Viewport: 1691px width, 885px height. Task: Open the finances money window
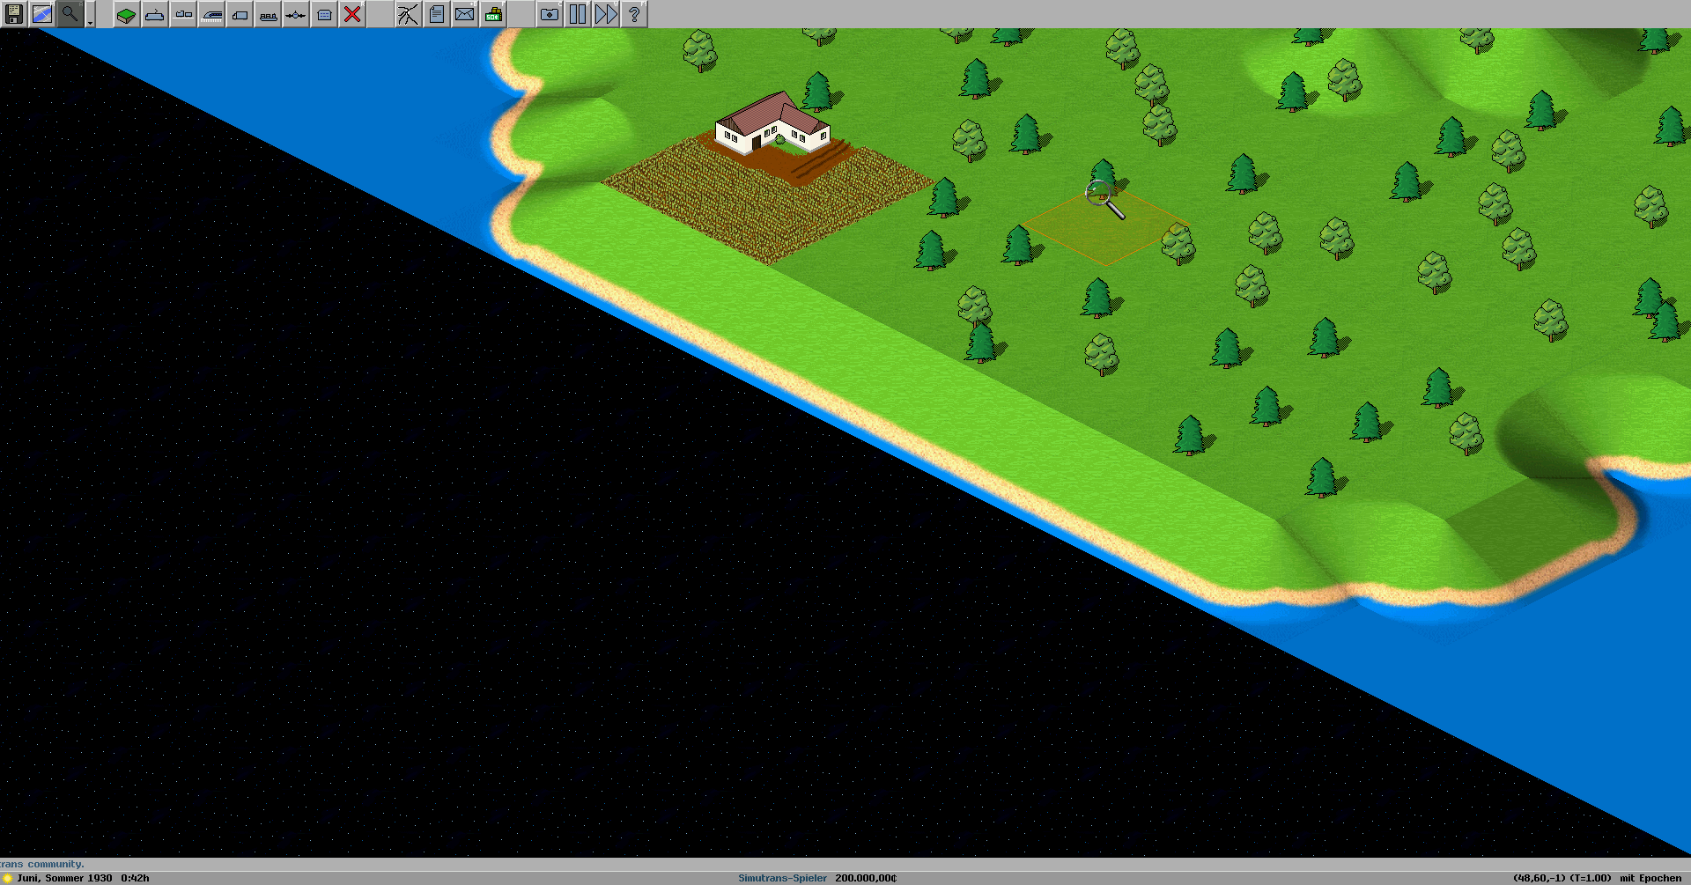(x=493, y=14)
